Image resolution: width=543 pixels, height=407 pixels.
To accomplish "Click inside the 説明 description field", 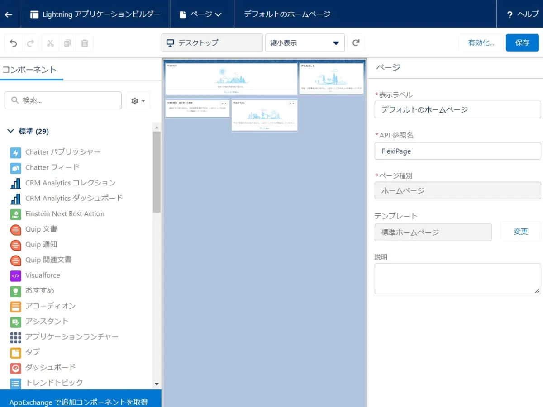I will click(x=457, y=278).
